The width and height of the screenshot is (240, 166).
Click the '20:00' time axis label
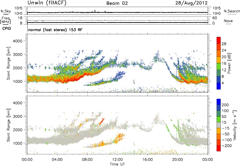[x=177, y=160]
